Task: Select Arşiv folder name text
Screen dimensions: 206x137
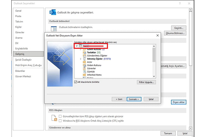Action: click(90, 62)
